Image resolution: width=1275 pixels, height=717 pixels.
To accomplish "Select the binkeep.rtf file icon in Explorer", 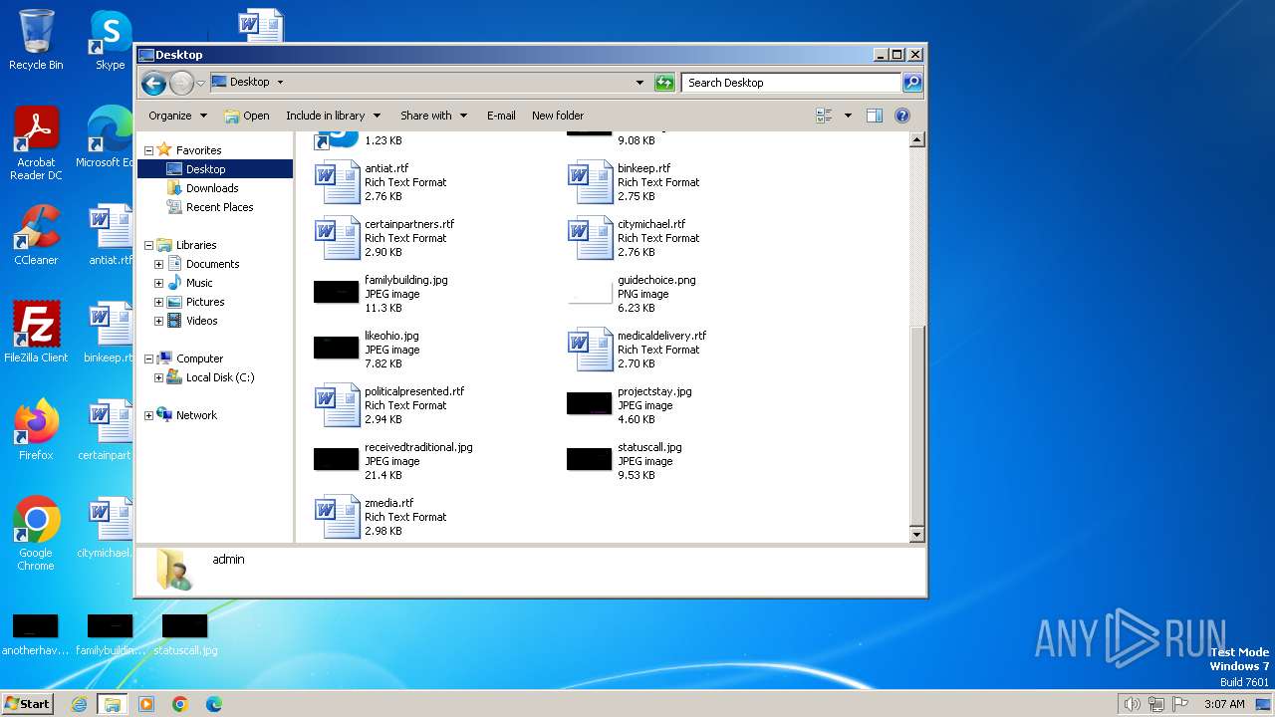I will 591,182.
